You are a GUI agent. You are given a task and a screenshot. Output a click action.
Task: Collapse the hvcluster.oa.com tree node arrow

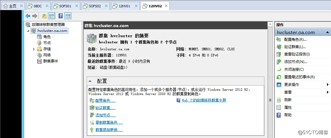click(x=28, y=31)
